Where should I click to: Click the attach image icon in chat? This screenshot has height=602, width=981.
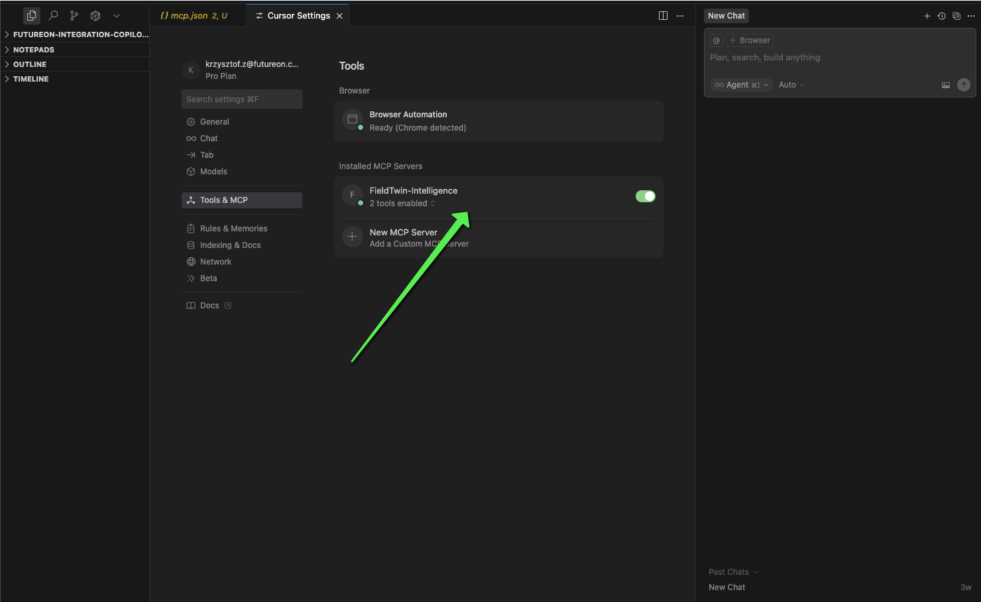point(946,85)
